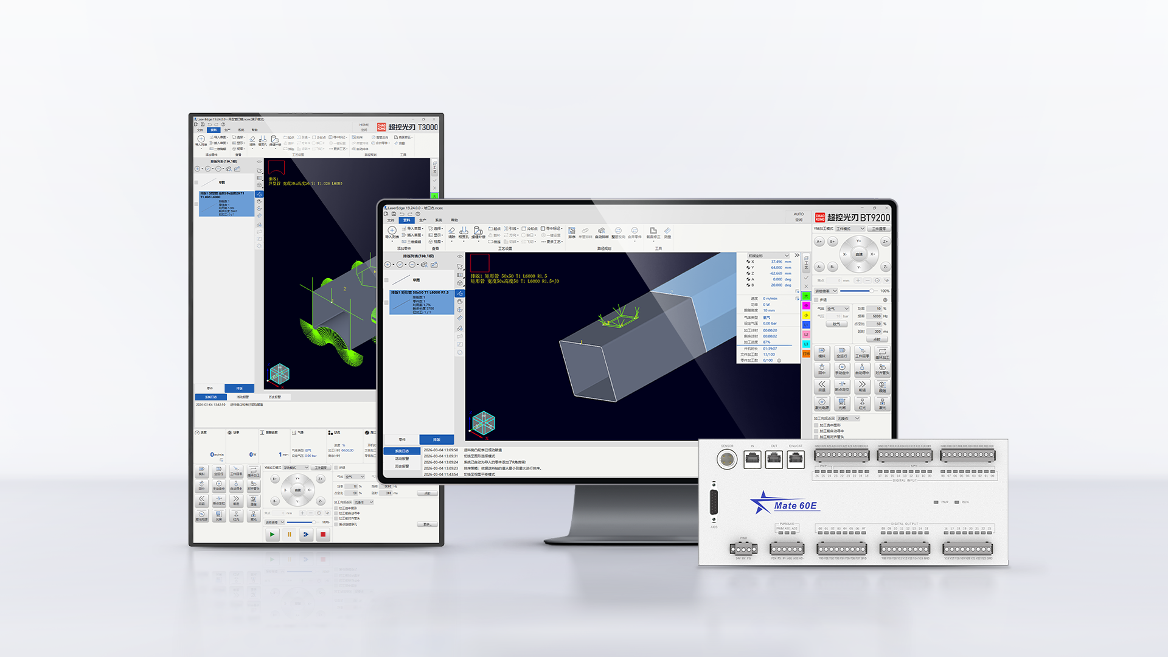Select 系统日志 system log tab on BT9200
1168x657 pixels.
(401, 451)
